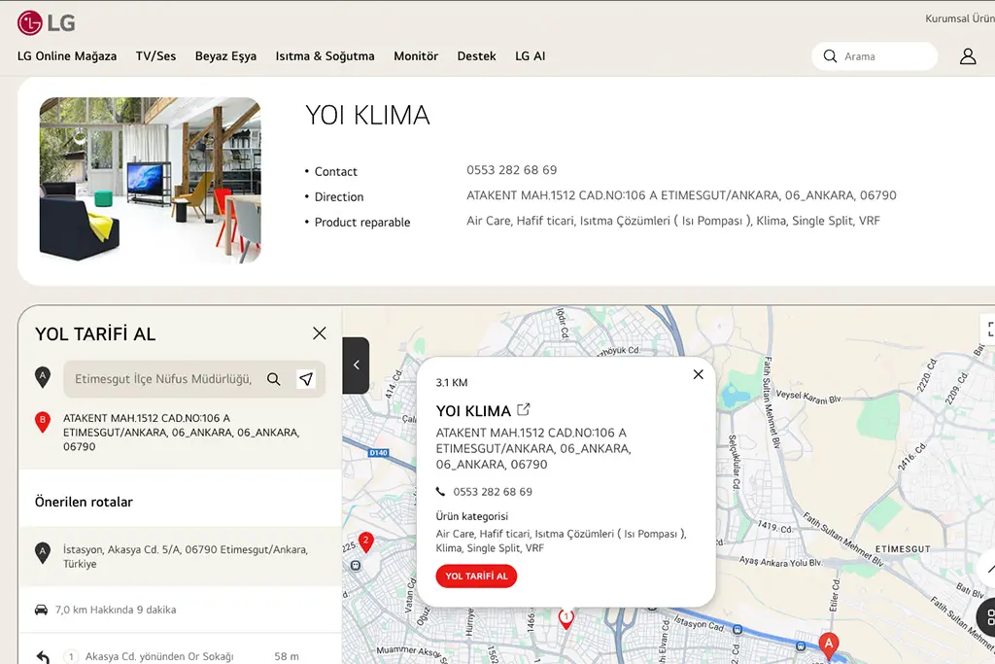Click the D140 road badge on map
The image size is (995, 664).
click(378, 453)
